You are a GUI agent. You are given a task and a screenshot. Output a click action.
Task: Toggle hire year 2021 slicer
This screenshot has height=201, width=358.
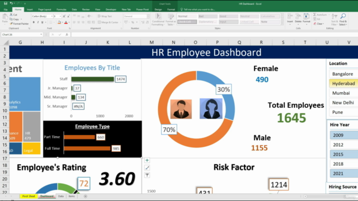(344, 174)
